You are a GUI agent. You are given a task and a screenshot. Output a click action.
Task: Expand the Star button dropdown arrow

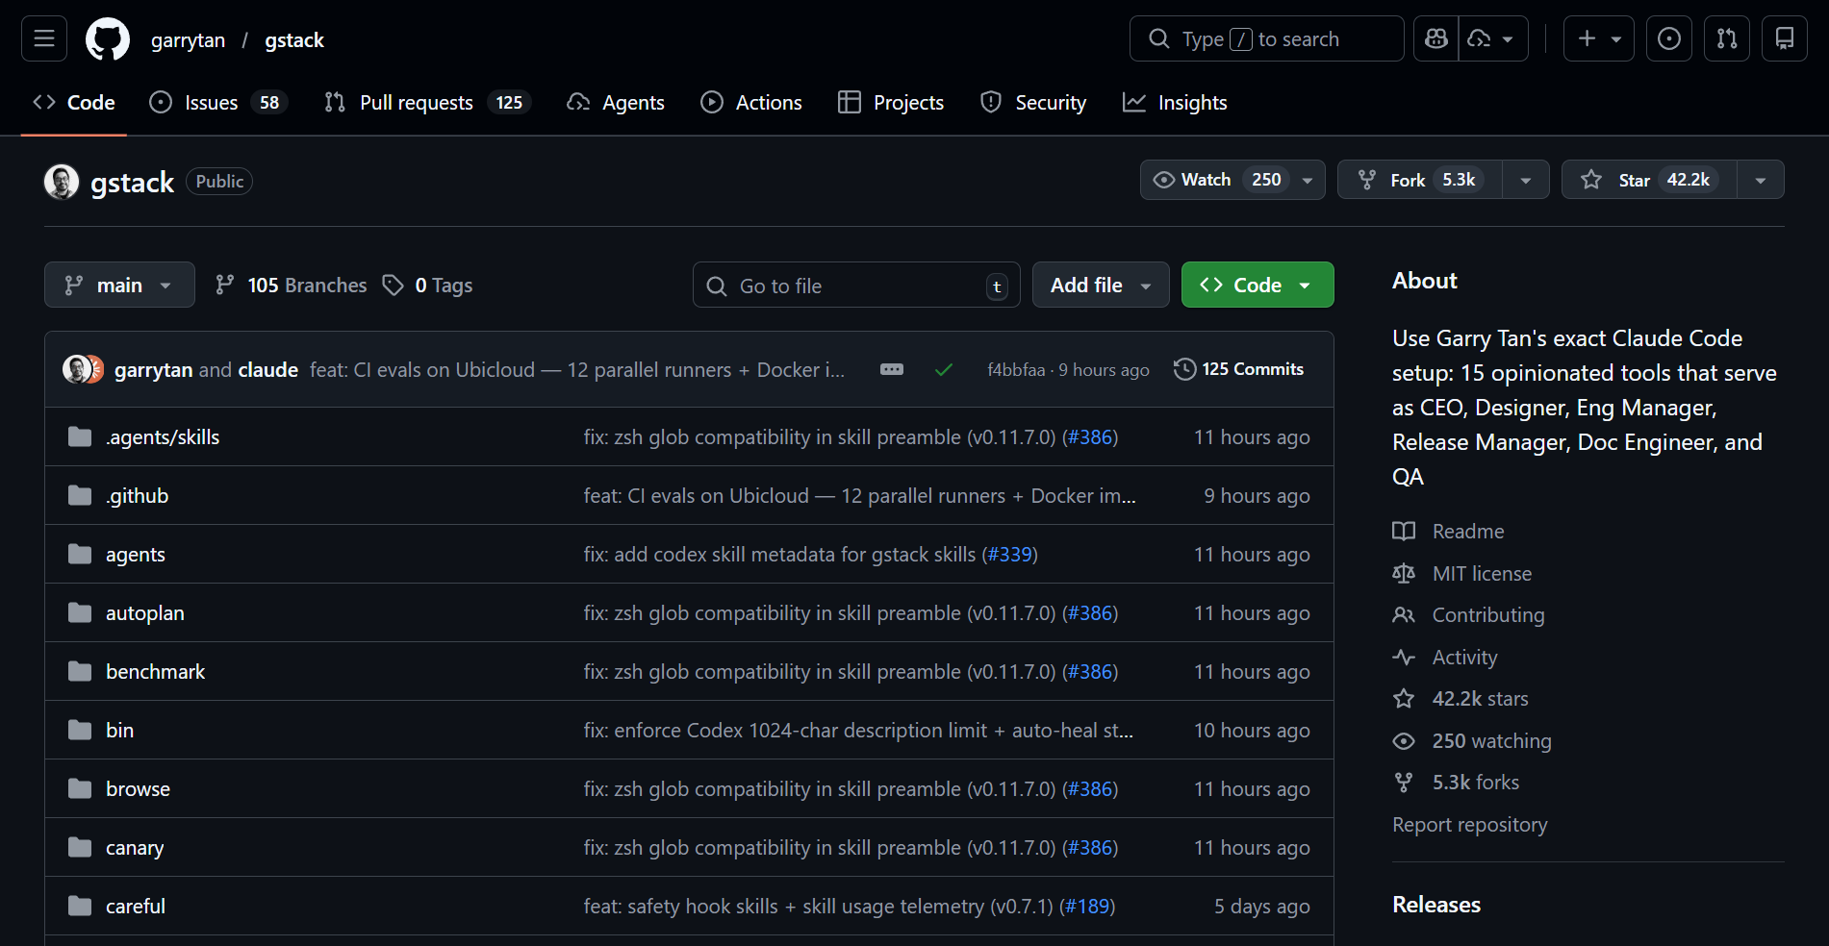point(1760,180)
